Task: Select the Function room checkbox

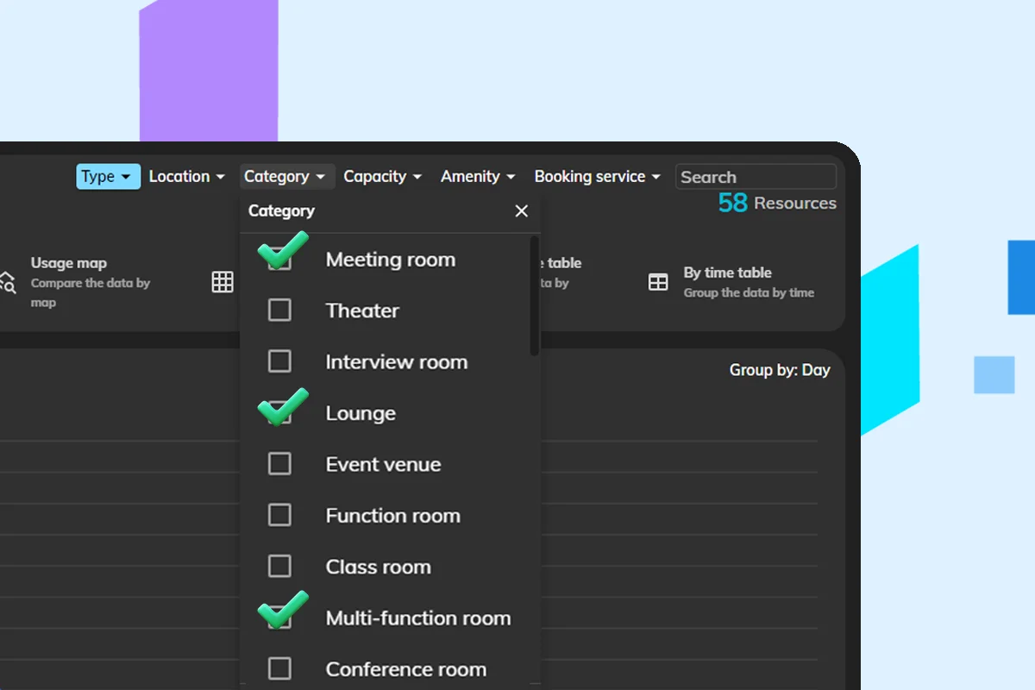Action: 279,515
